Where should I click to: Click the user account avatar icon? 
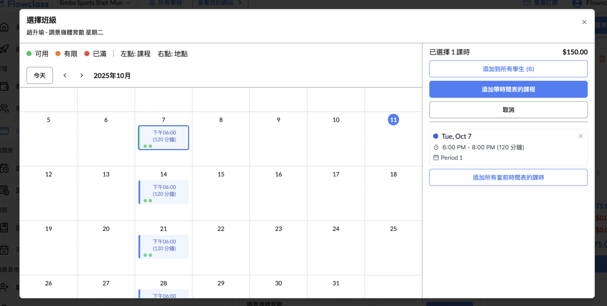577,3
